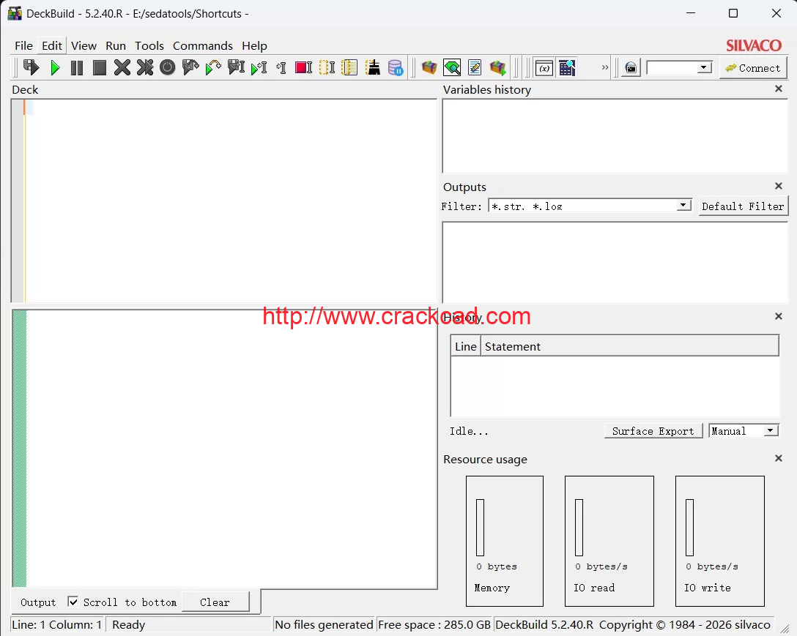The image size is (797, 636).
Task: Click the X-with-arrow kill and restart icon
Action: tap(145, 67)
